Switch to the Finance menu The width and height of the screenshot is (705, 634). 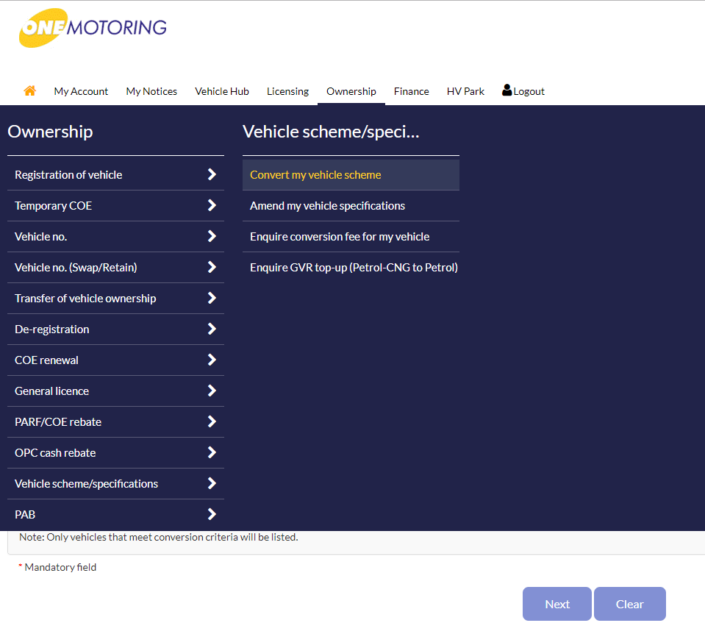411,91
